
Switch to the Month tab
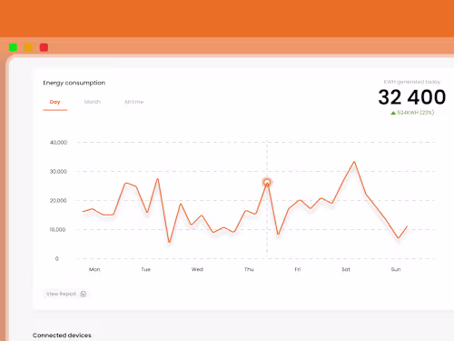(x=93, y=102)
